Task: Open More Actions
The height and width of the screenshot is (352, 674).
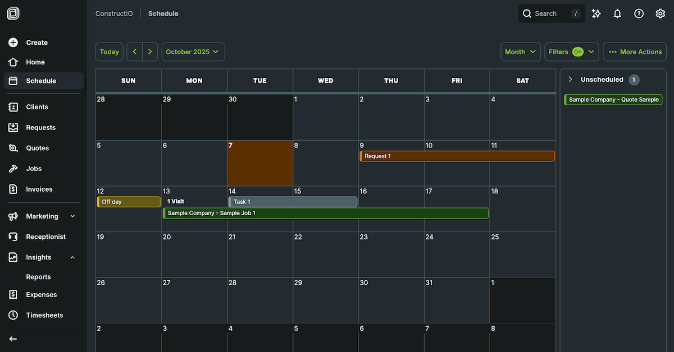Action: [634, 52]
